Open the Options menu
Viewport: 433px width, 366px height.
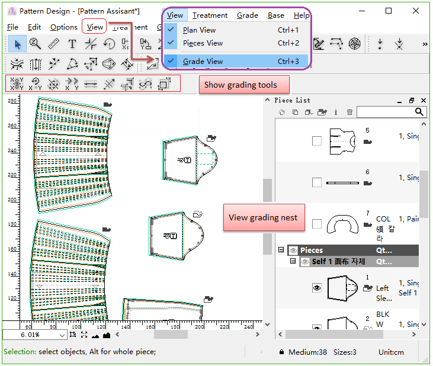click(63, 27)
